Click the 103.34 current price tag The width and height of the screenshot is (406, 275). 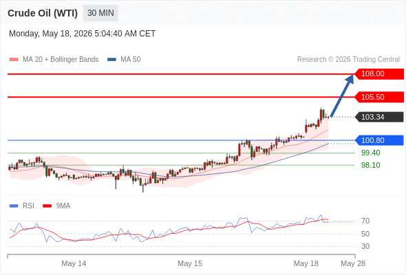pos(379,117)
